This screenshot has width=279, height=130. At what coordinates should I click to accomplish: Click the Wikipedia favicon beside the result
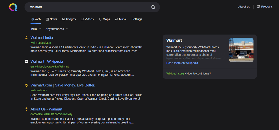click(x=26, y=62)
